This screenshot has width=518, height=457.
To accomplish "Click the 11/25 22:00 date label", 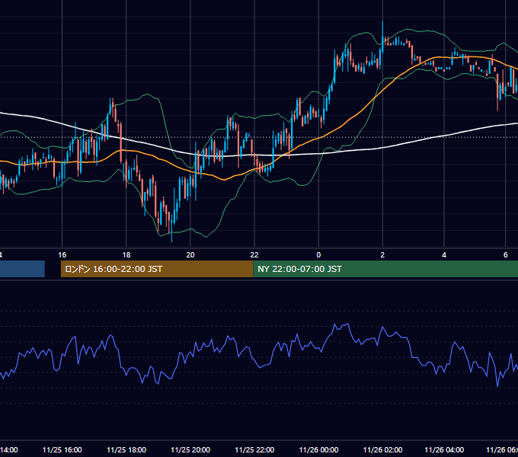I will 254,449.
